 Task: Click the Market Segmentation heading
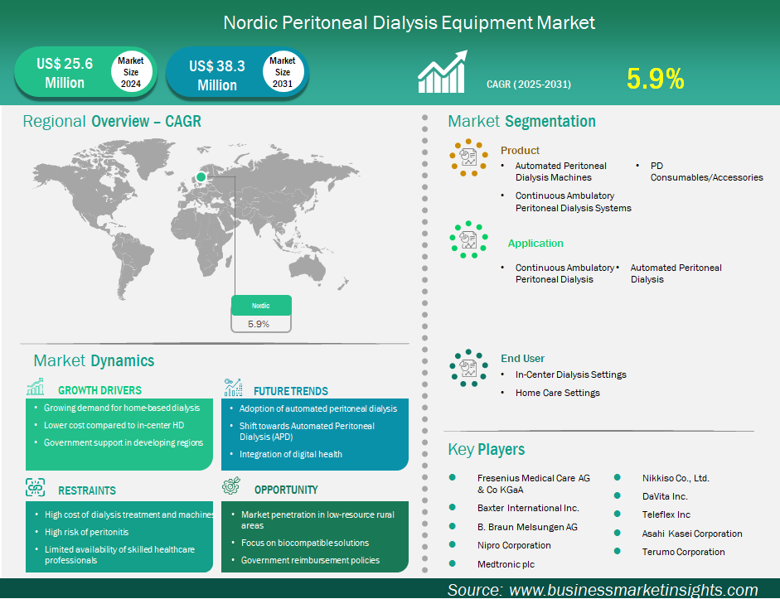tap(522, 121)
